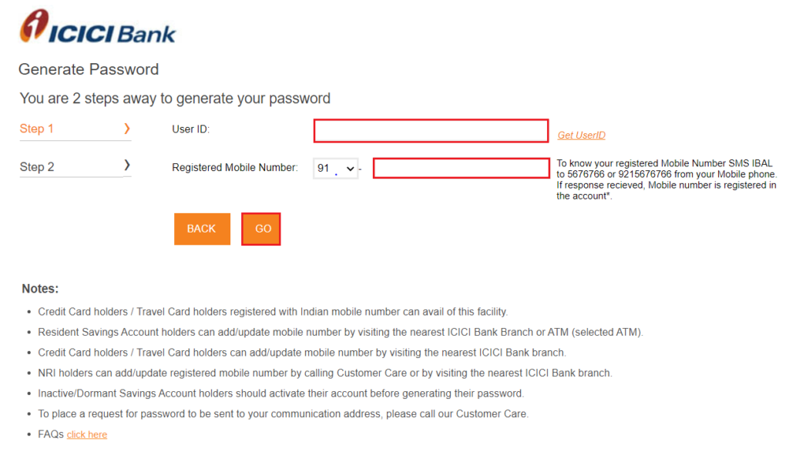Click the black chevron next to Step 2
Screen dimensions: 789x455
[x=127, y=165]
